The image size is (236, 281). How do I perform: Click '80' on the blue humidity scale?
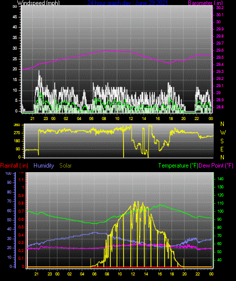(x=9, y=192)
